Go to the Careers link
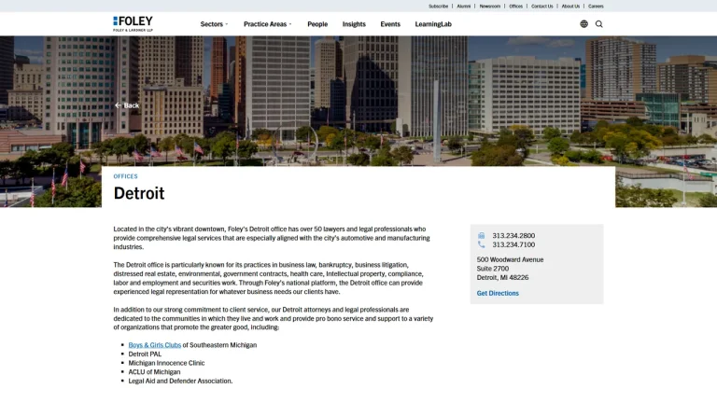 coord(596,7)
